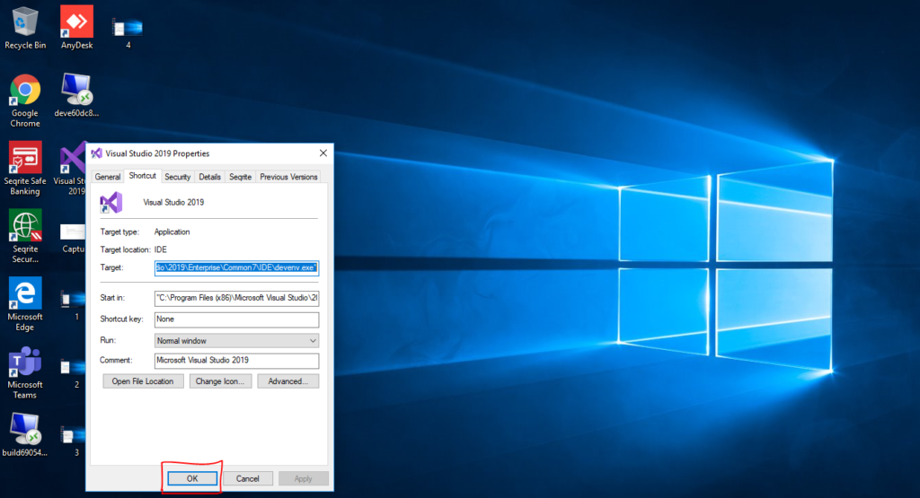Open the build69054 remote desktop shortcut
Screen dimensions: 920x498
coord(24,434)
